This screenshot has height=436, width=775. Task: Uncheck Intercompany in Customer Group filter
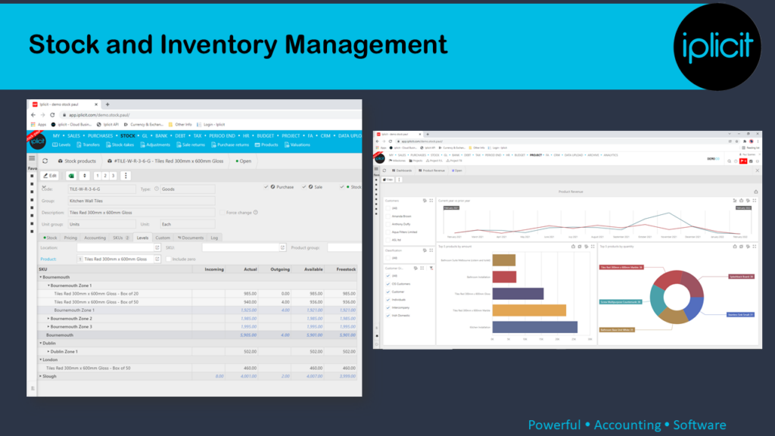tap(388, 307)
